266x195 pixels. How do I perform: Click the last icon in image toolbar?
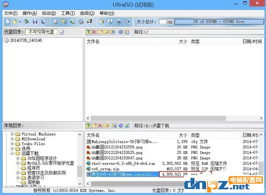[127, 32]
